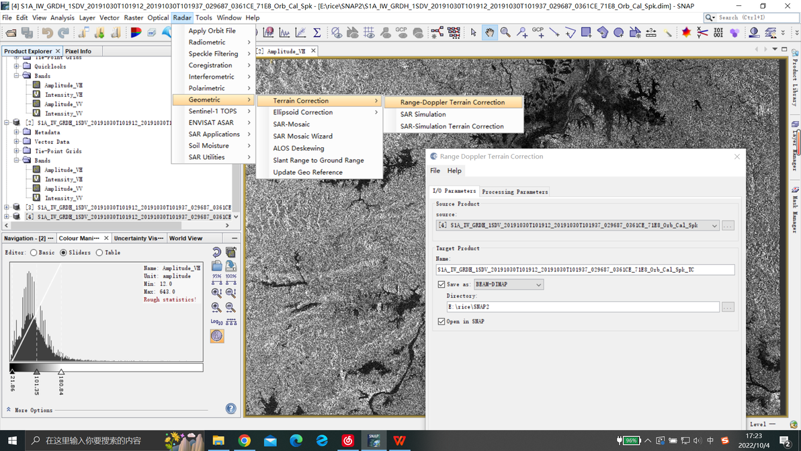This screenshot has width=801, height=451.
Task: Pick the Draw Rectangle geometry tool
Action: pos(586,32)
